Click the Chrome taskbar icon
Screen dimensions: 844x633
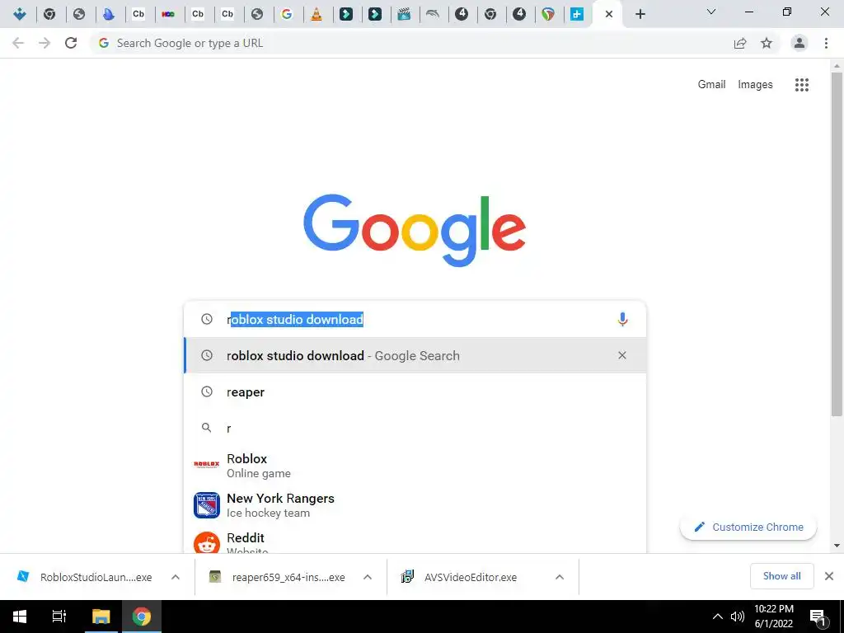pyautogui.click(x=142, y=617)
